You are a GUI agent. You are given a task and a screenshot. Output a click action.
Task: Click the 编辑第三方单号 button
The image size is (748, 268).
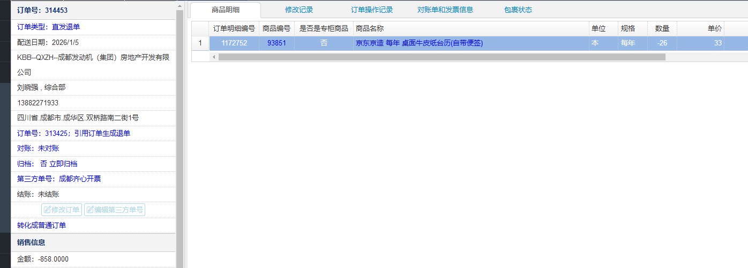click(114, 210)
